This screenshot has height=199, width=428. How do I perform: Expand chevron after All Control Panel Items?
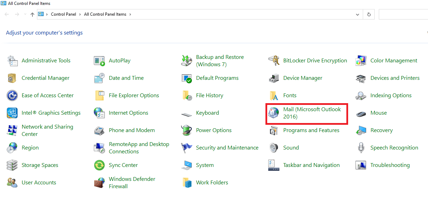(130, 15)
